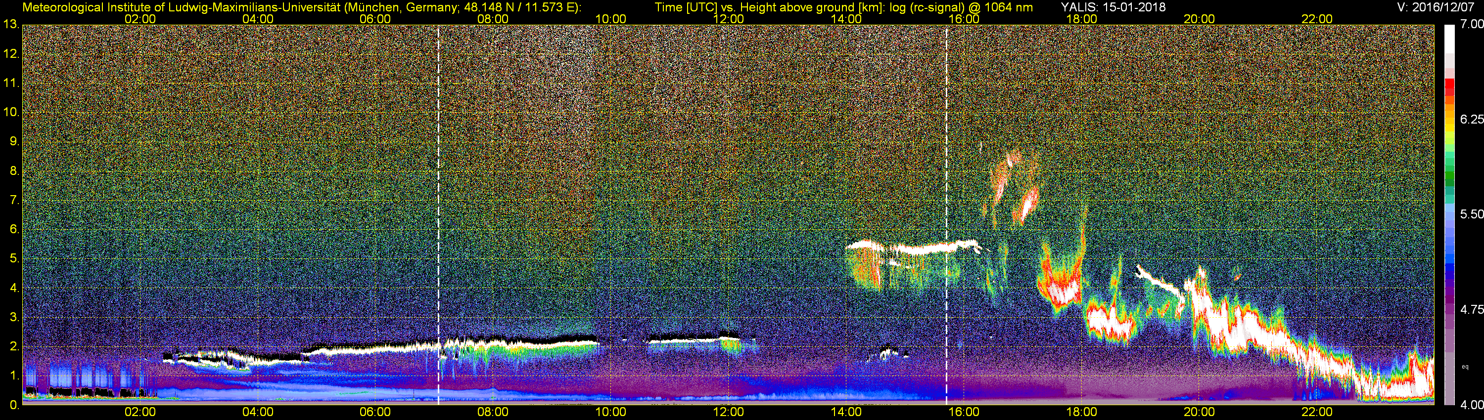Click the top axis '12:00' time label
The image size is (1484, 420).
[728, 19]
